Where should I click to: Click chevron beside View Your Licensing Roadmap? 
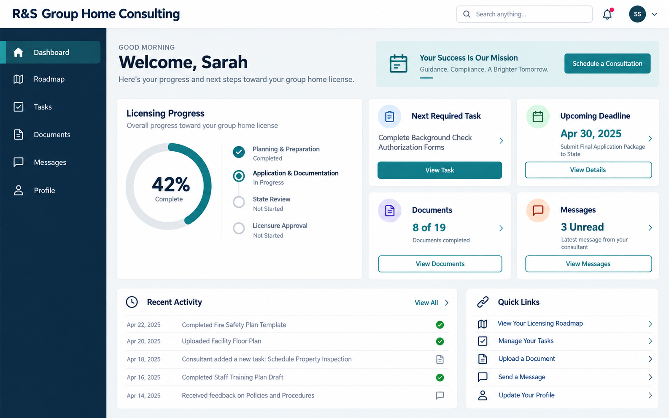pos(650,324)
